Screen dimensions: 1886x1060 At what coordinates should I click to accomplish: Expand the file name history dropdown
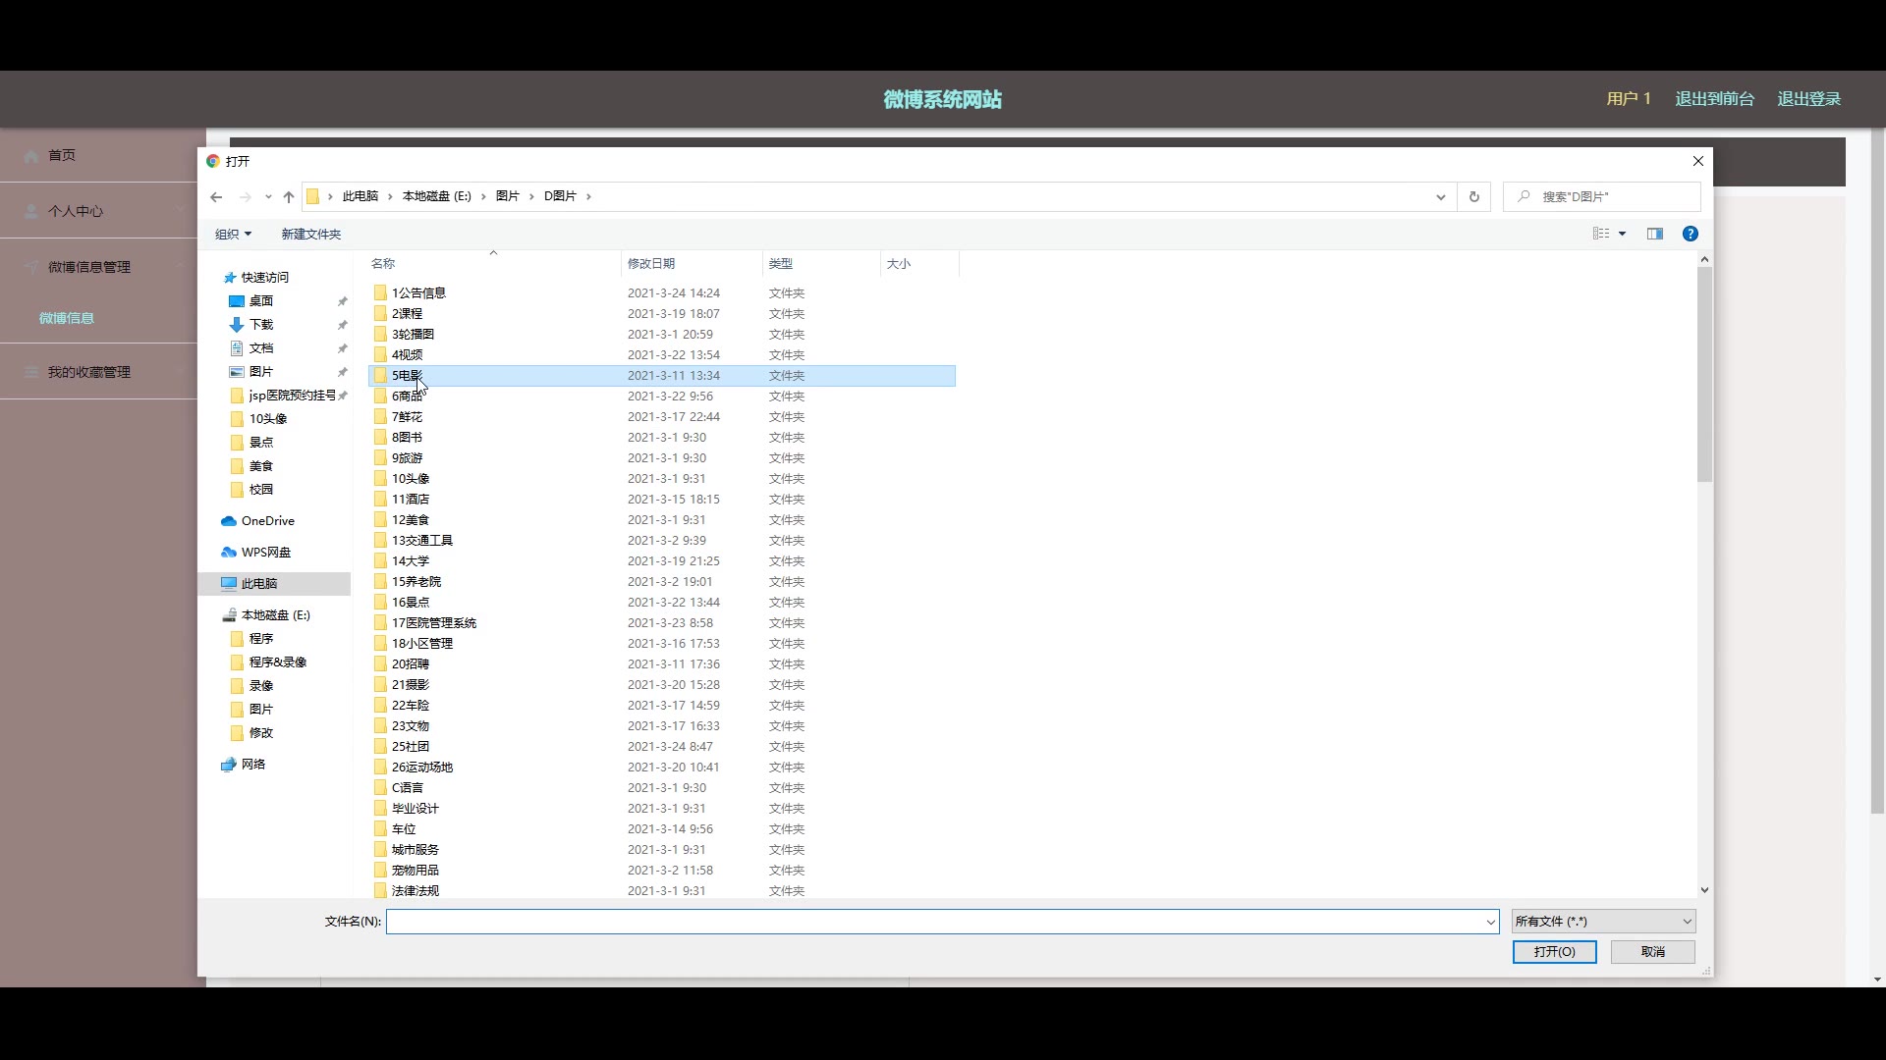click(x=1491, y=922)
